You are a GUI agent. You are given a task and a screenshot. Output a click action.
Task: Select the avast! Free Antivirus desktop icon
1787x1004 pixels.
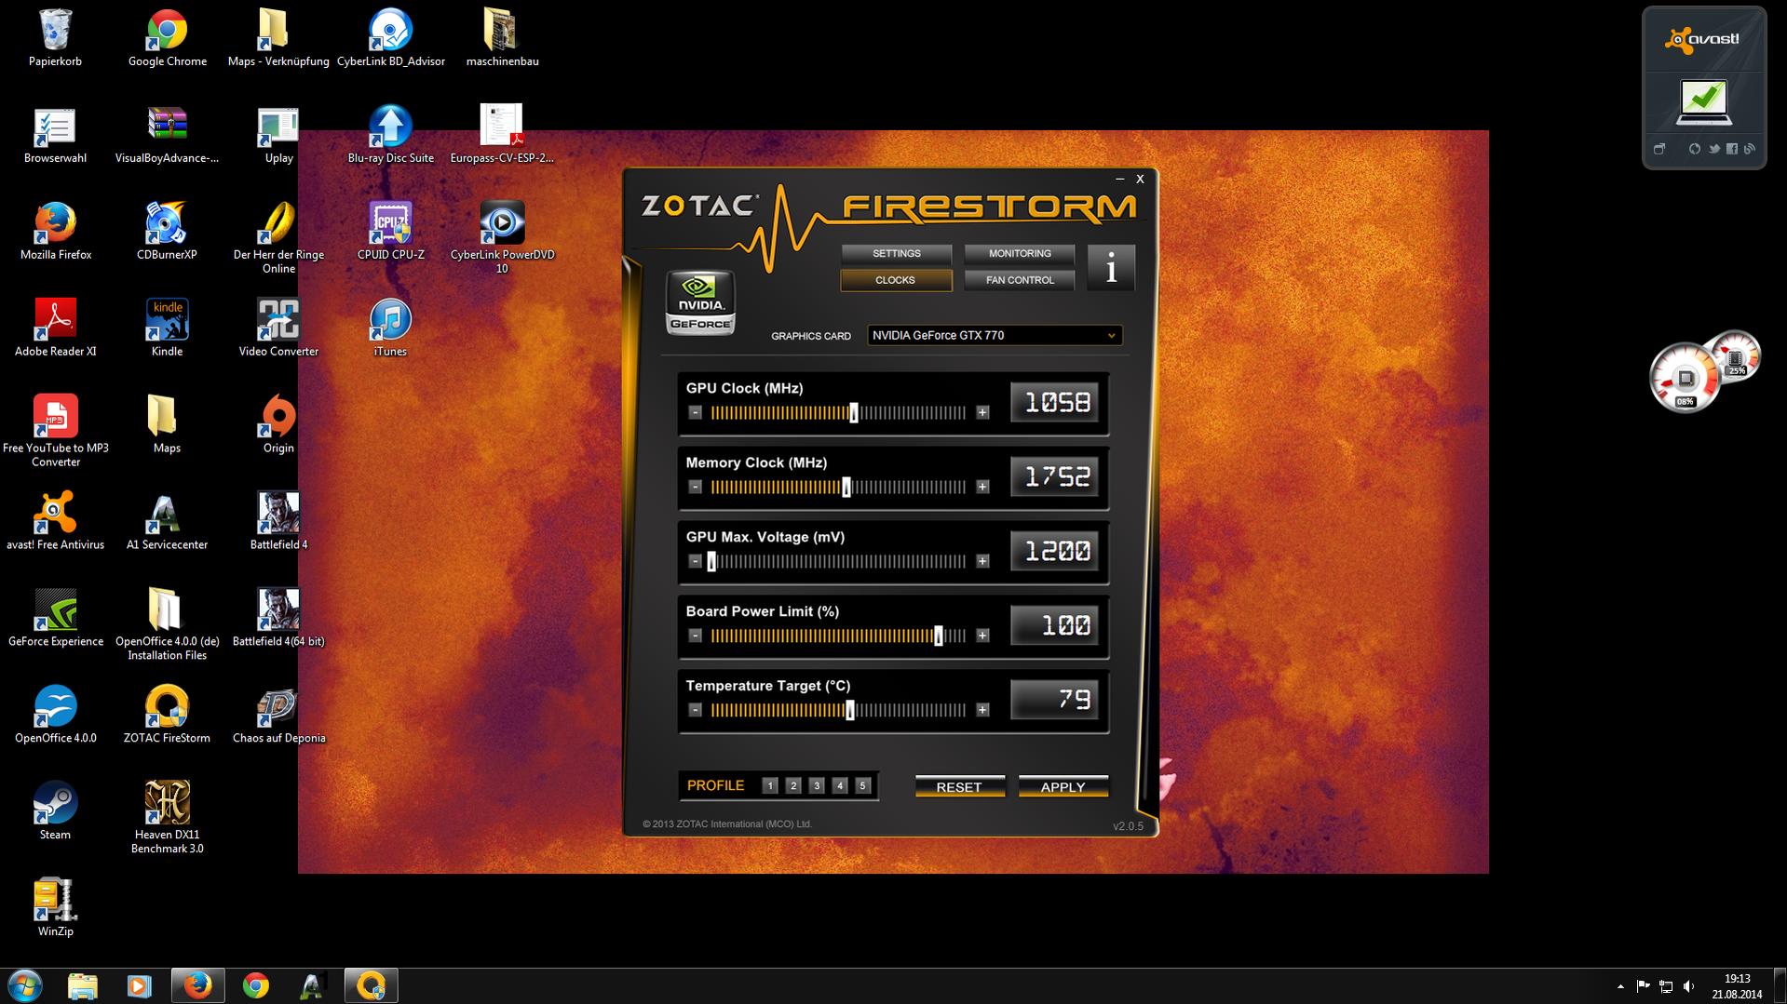click(x=55, y=522)
